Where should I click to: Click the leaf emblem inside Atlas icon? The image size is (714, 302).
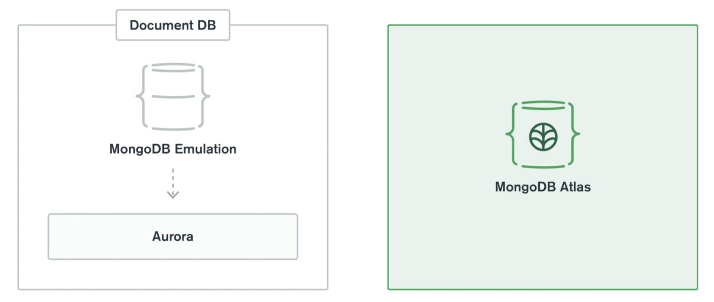click(x=543, y=137)
